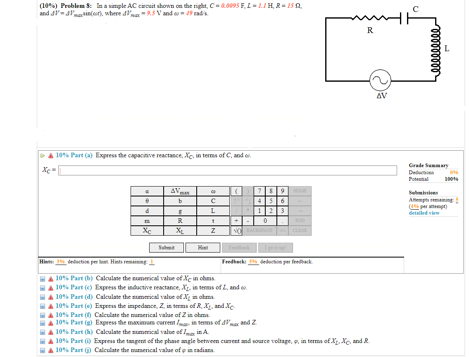
Task: Click the Feedback button
Action: pos(239,248)
